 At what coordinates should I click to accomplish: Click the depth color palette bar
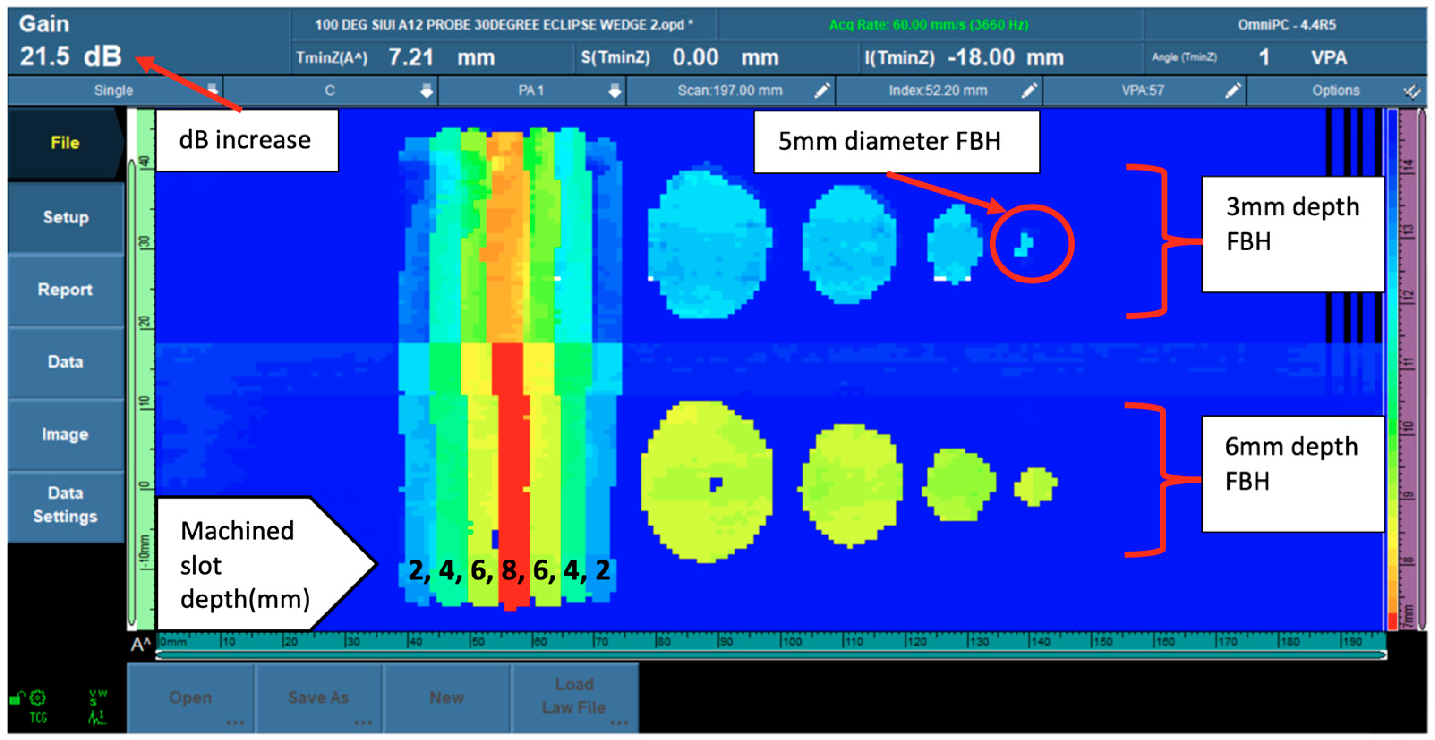point(1392,368)
